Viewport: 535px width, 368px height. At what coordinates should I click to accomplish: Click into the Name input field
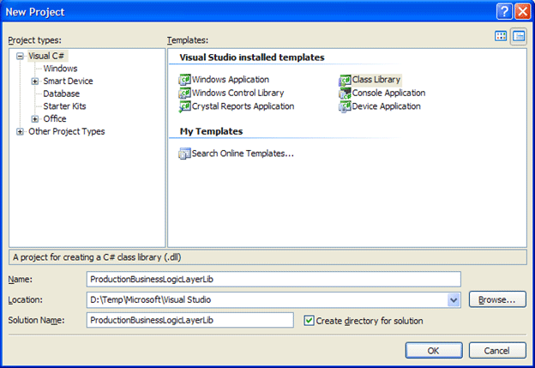click(x=274, y=280)
